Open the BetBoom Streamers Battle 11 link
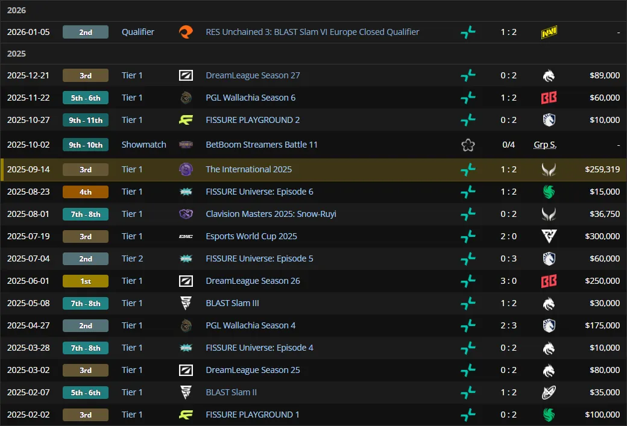Screen dimensions: 627x426 tap(262, 145)
